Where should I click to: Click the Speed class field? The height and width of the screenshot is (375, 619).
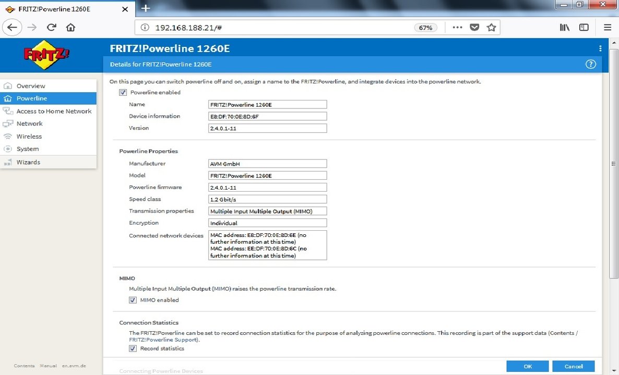pos(267,199)
